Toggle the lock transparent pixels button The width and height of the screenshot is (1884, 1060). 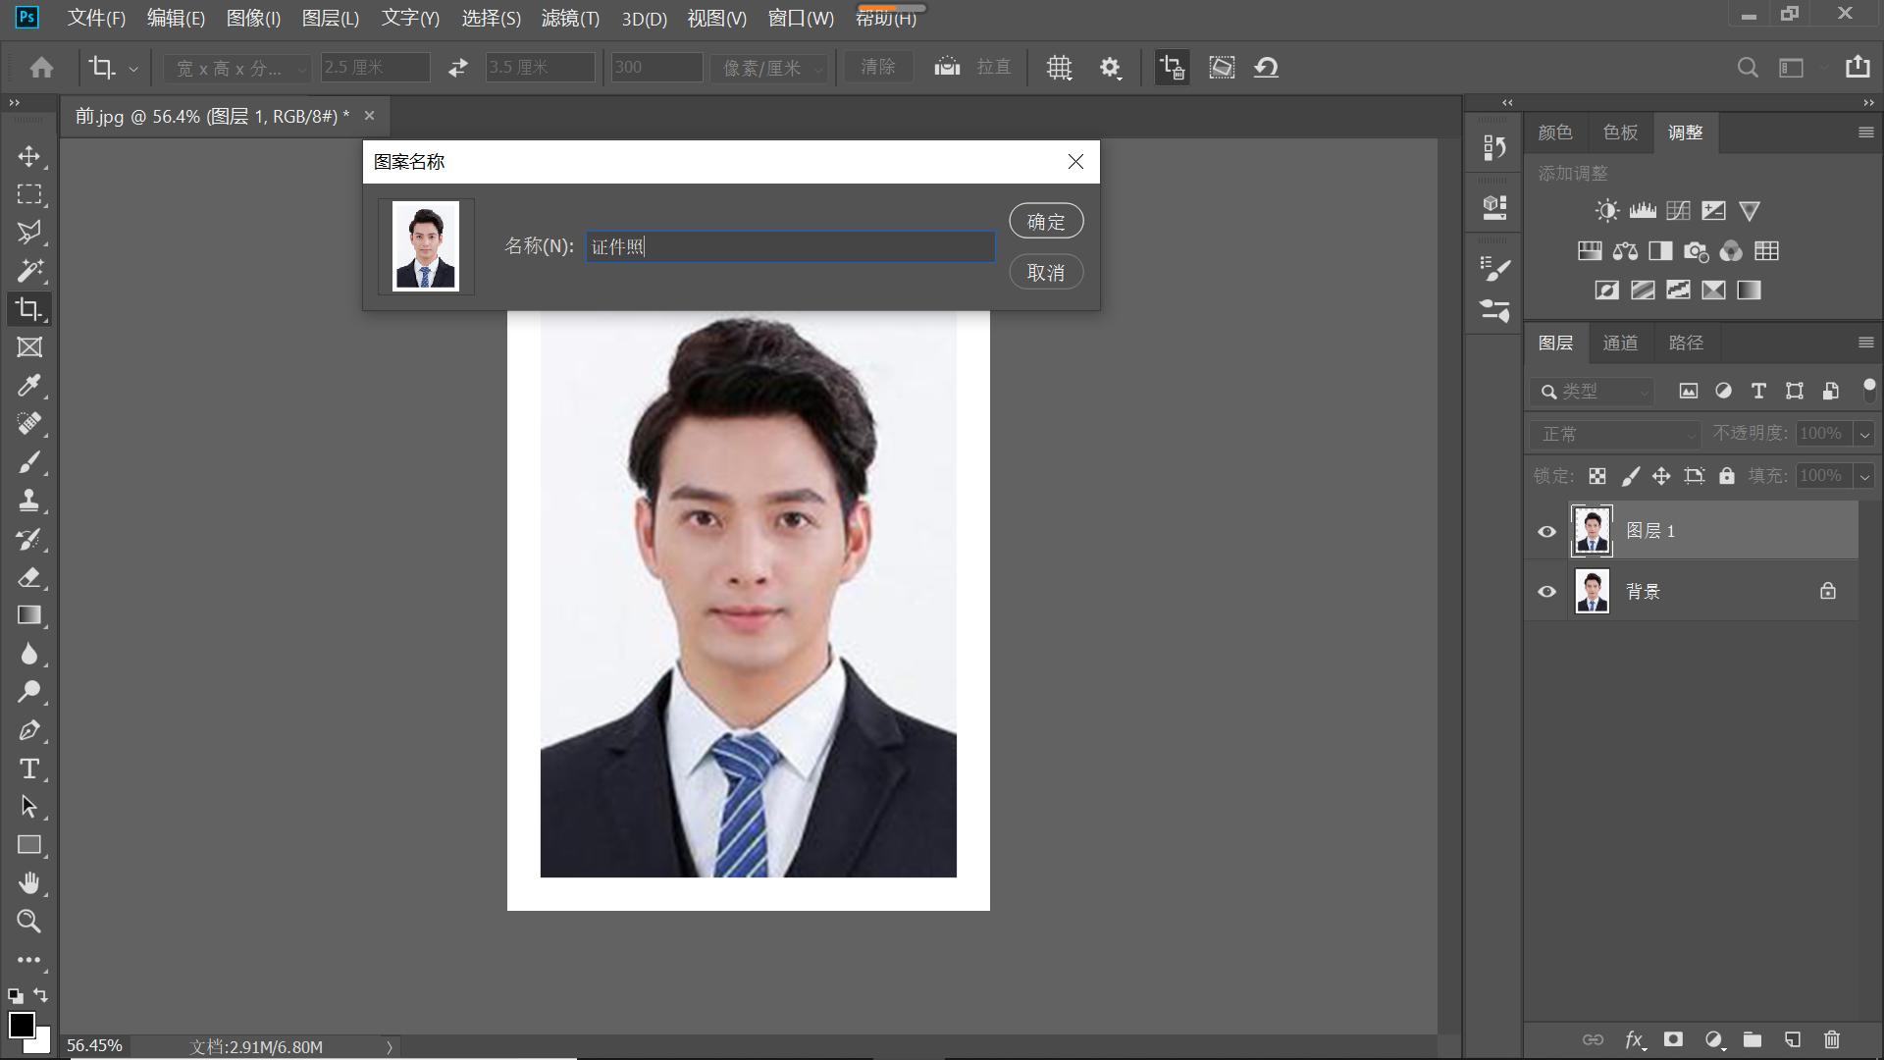[x=1597, y=476]
